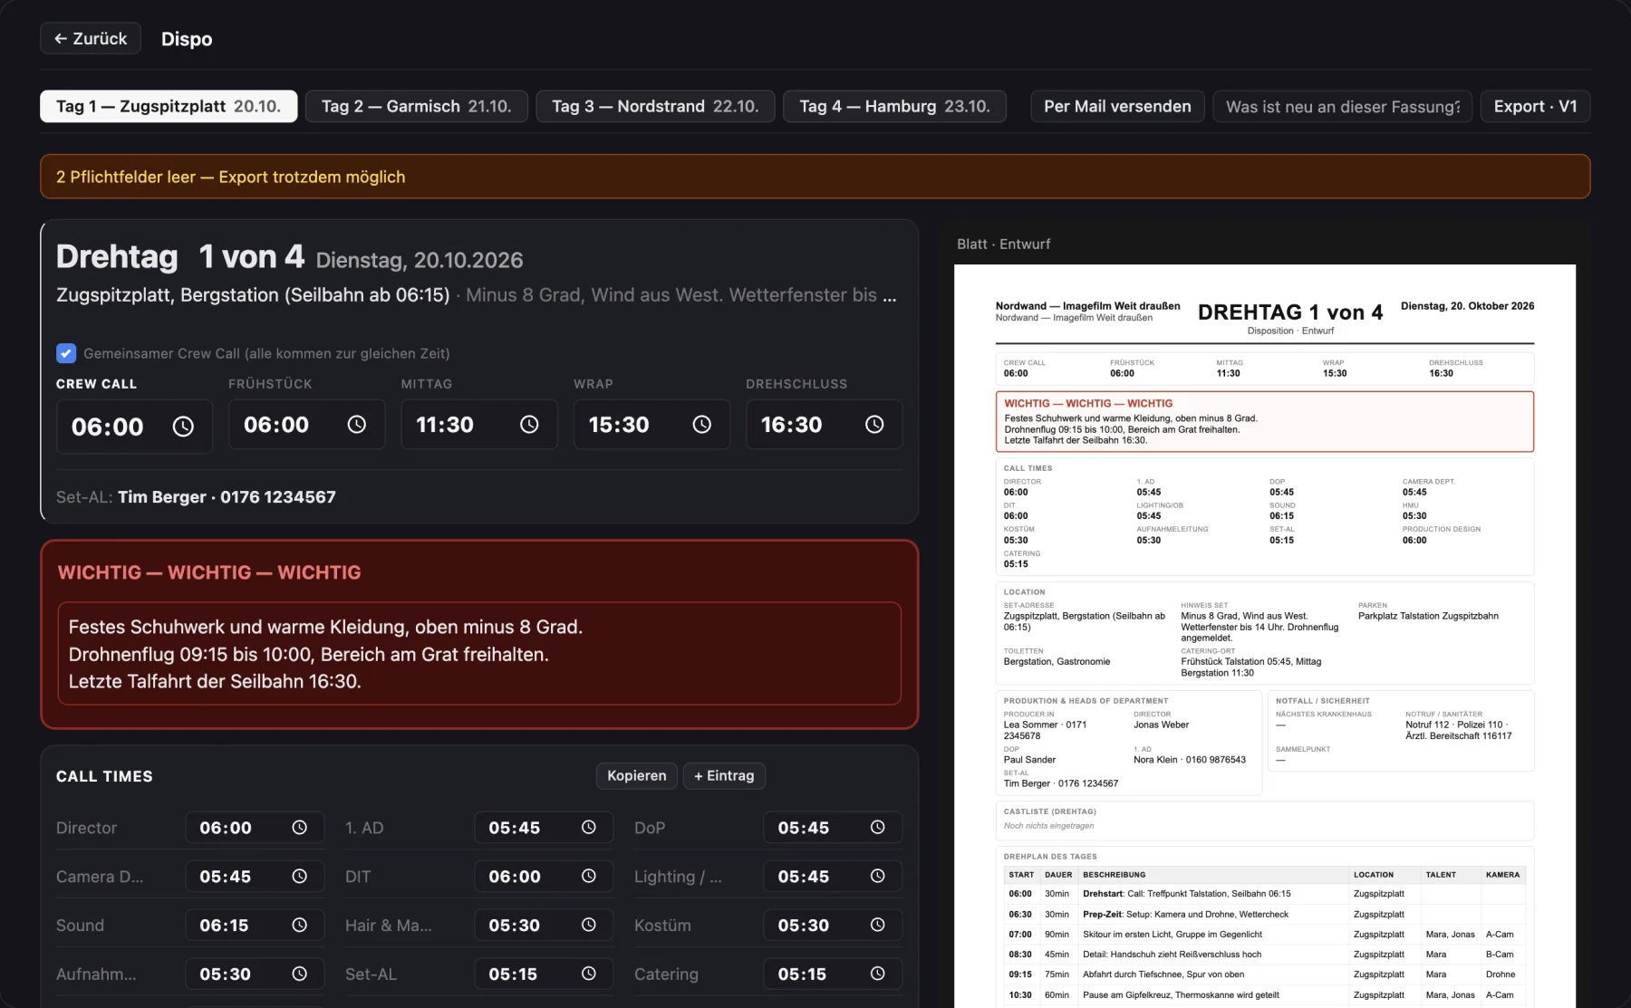Open clock picker for Drehschluss time
This screenshot has height=1008, width=1631.
point(874,425)
